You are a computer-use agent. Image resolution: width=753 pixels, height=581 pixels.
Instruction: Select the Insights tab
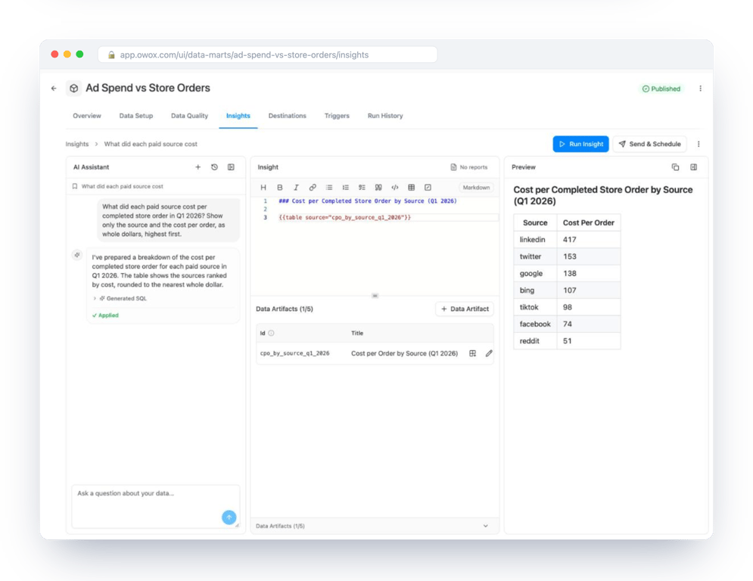click(238, 116)
